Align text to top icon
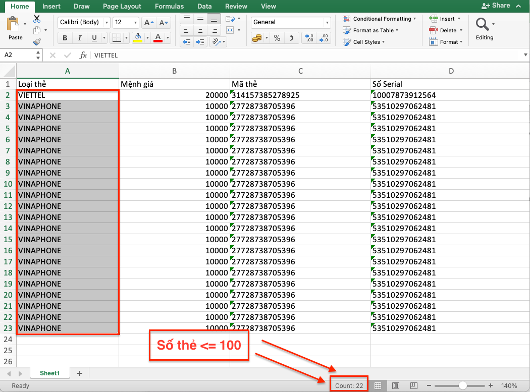530x392 pixels. 187,19
